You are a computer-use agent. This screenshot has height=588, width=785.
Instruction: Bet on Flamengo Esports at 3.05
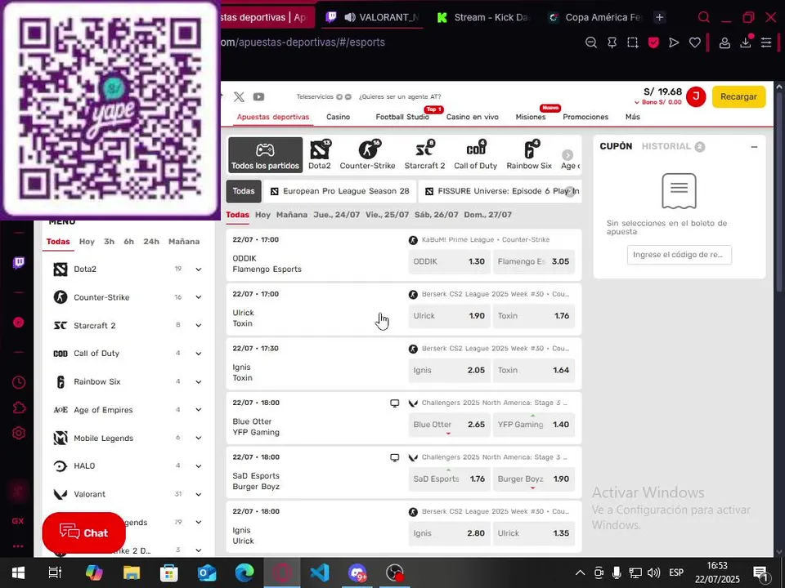click(x=533, y=261)
